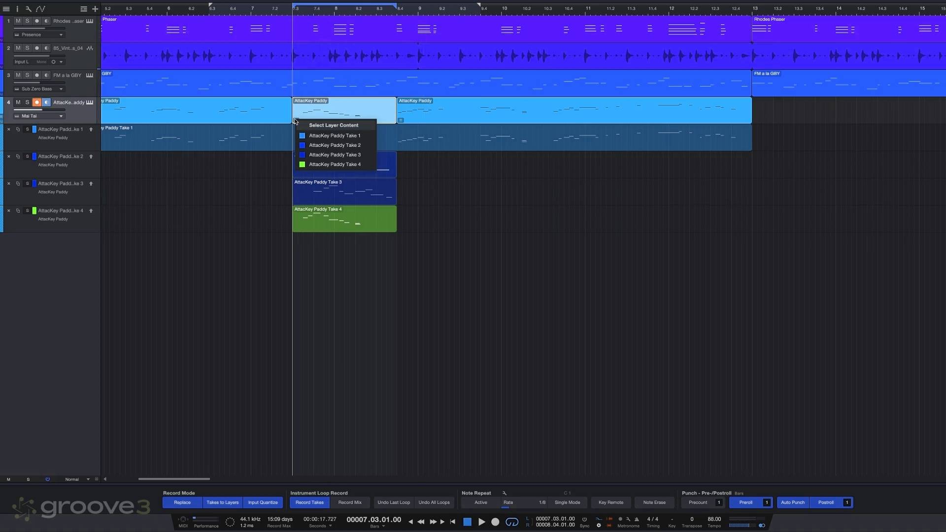The image size is (946, 532).
Task: Click the Undo Last Loop button
Action: [393, 502]
